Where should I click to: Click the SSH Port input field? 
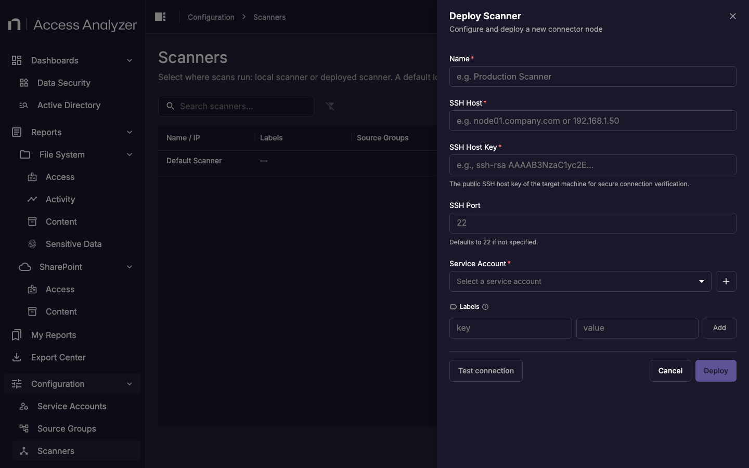tap(592, 223)
